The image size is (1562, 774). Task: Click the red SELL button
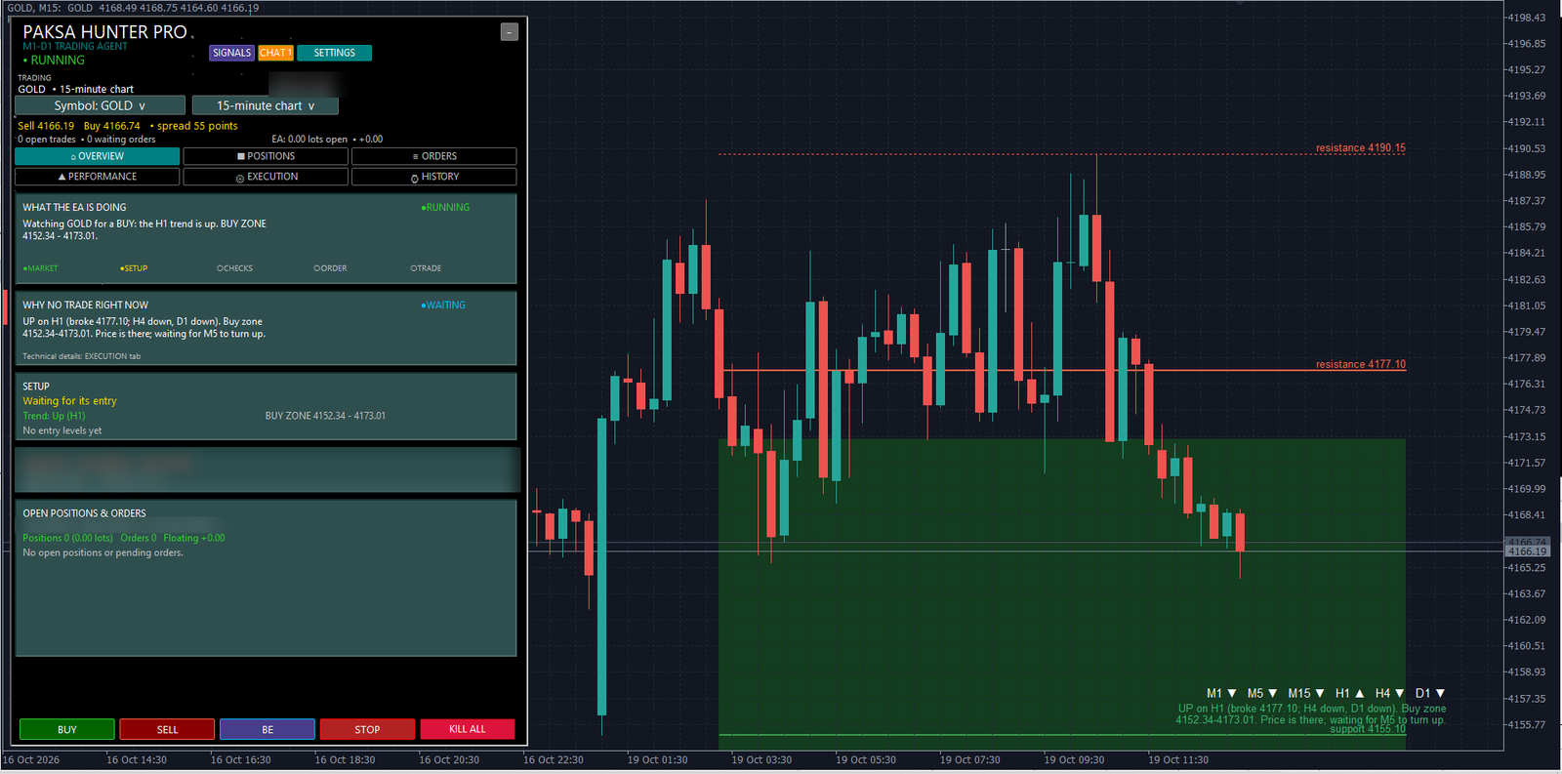point(167,729)
